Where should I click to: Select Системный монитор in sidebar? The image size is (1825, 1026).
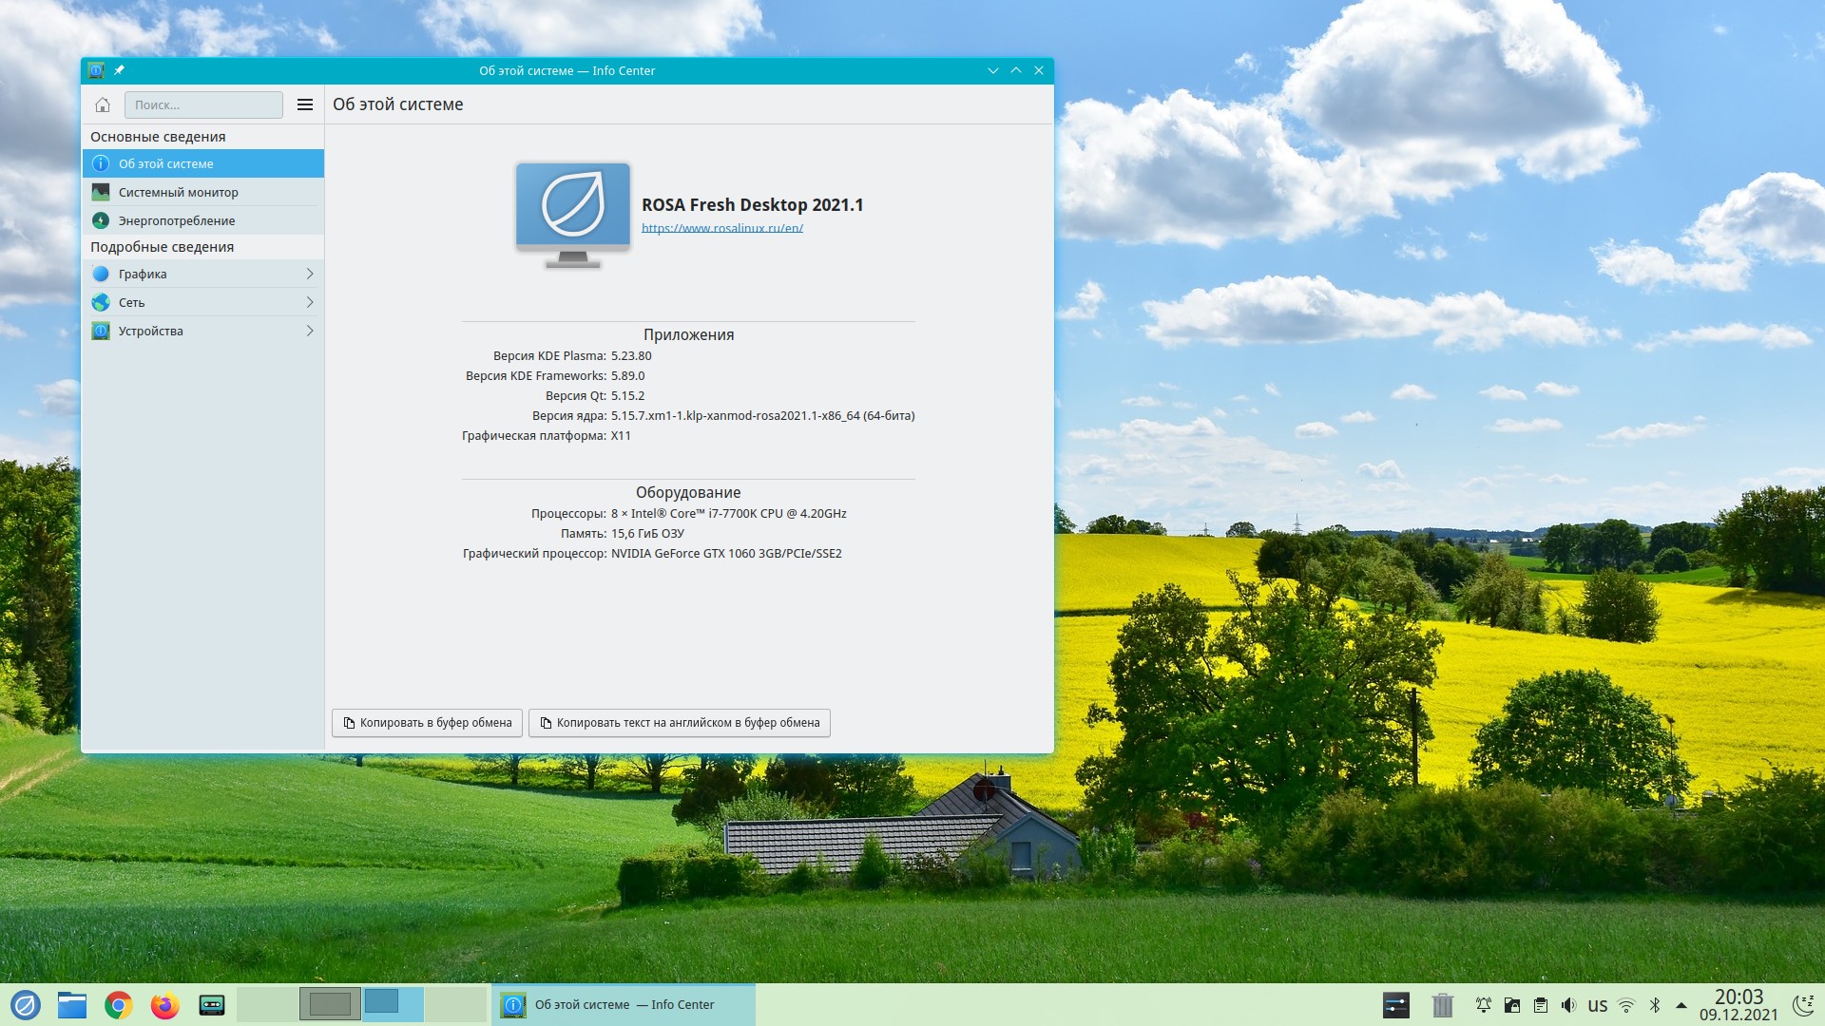[179, 192]
